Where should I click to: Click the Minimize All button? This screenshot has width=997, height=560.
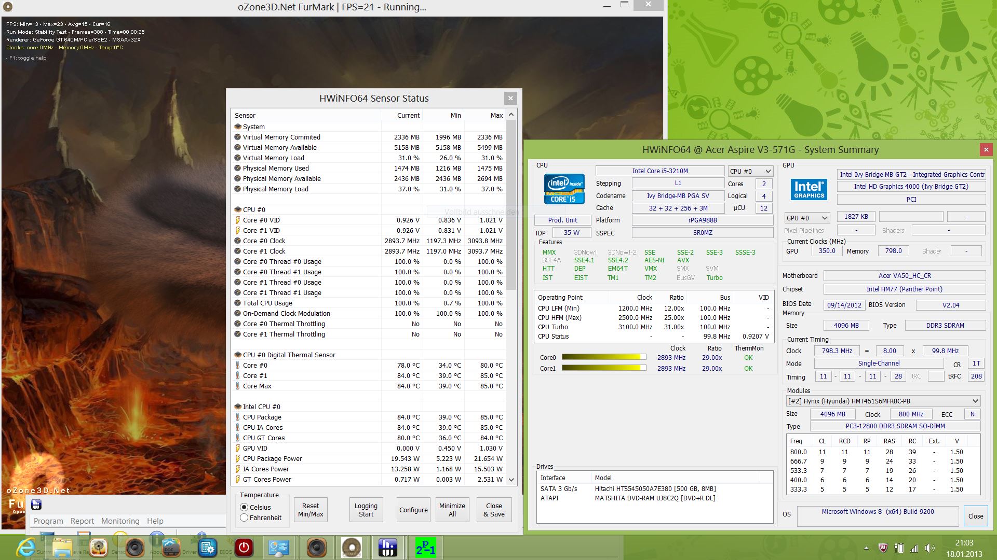pos(452,510)
